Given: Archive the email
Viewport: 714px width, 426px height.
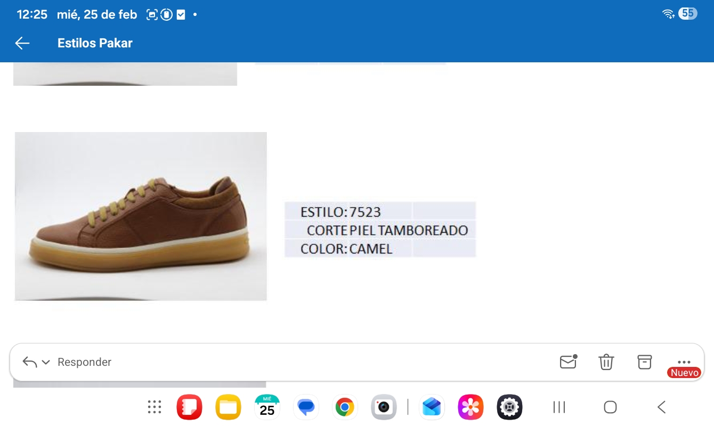Looking at the screenshot, I should click(645, 362).
